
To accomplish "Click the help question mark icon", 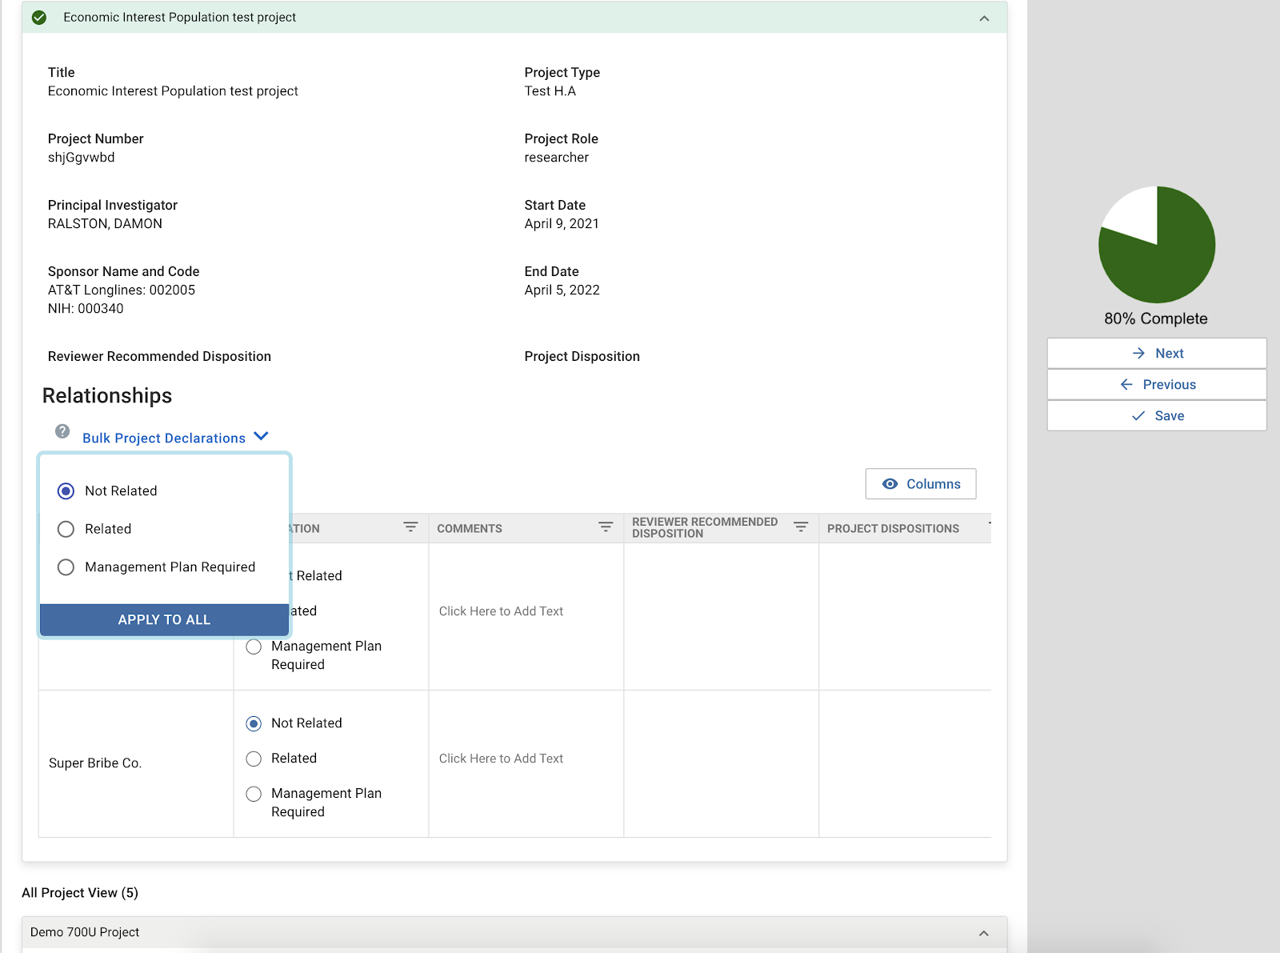I will click(62, 431).
